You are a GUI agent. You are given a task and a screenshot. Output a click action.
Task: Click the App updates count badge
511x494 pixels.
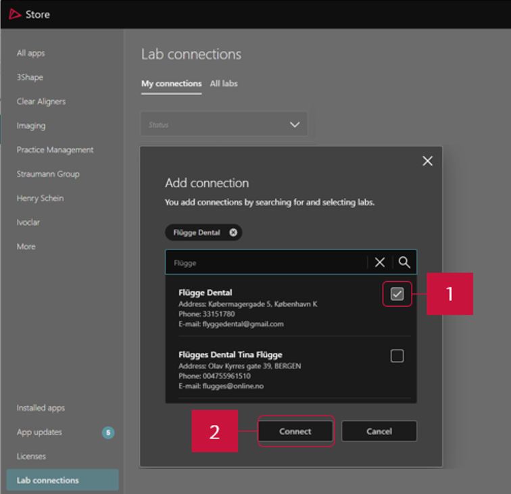click(108, 433)
